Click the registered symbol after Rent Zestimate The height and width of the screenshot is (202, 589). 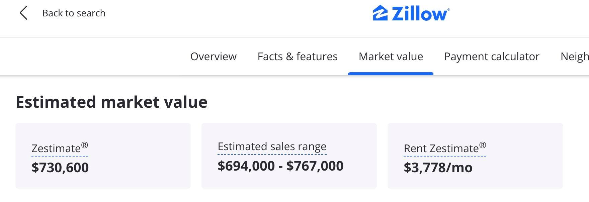click(x=483, y=145)
